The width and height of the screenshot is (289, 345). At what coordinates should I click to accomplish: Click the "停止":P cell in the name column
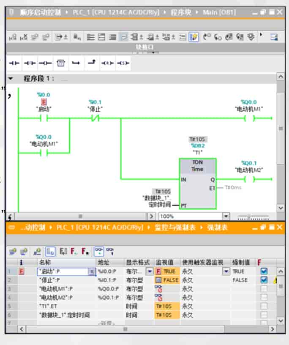[67, 280]
